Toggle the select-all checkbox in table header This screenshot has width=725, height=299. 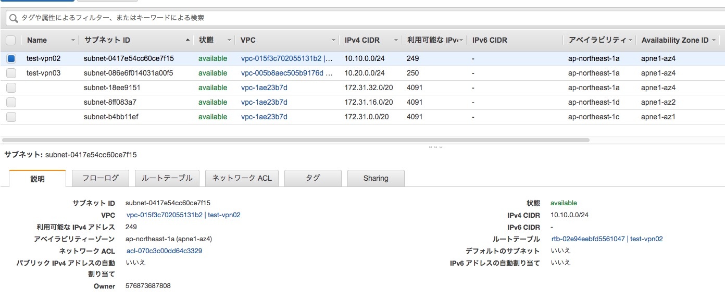pyautogui.click(x=11, y=40)
